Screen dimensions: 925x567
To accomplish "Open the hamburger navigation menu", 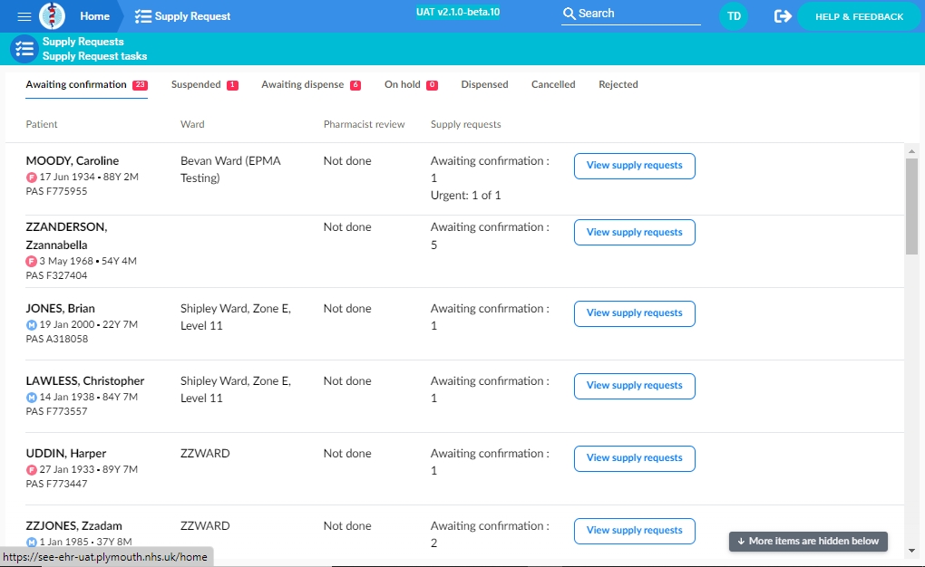I will (x=24, y=16).
